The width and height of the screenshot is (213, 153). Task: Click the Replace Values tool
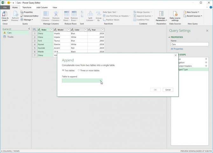coord(111,20)
